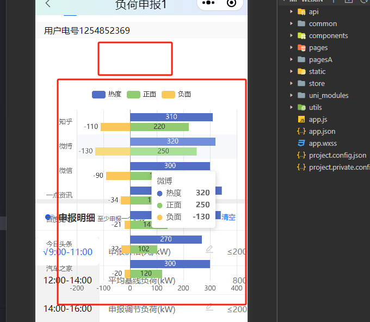
Task: Click the 知乎 yellow bar labeled -110
Action: click(x=115, y=127)
